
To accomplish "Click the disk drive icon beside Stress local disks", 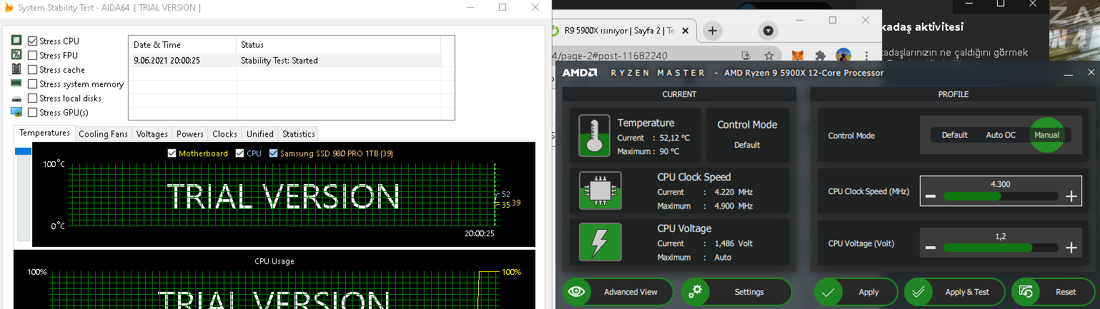I will tap(16, 98).
